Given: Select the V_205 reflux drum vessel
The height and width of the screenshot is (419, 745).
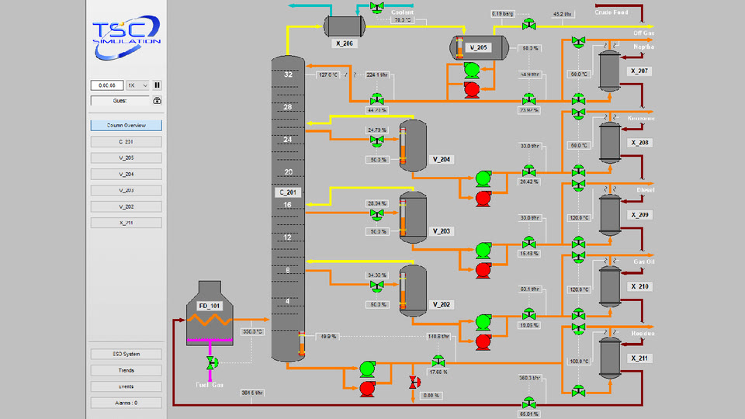Looking at the screenshot, I should click(x=479, y=47).
